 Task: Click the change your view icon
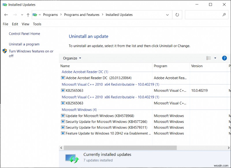point(208,58)
